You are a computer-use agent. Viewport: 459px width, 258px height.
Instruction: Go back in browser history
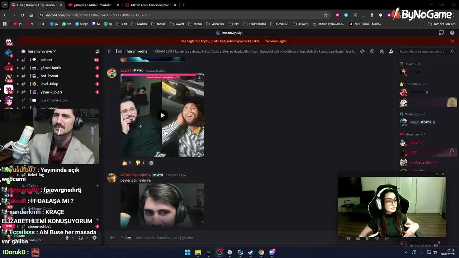tap(5, 15)
